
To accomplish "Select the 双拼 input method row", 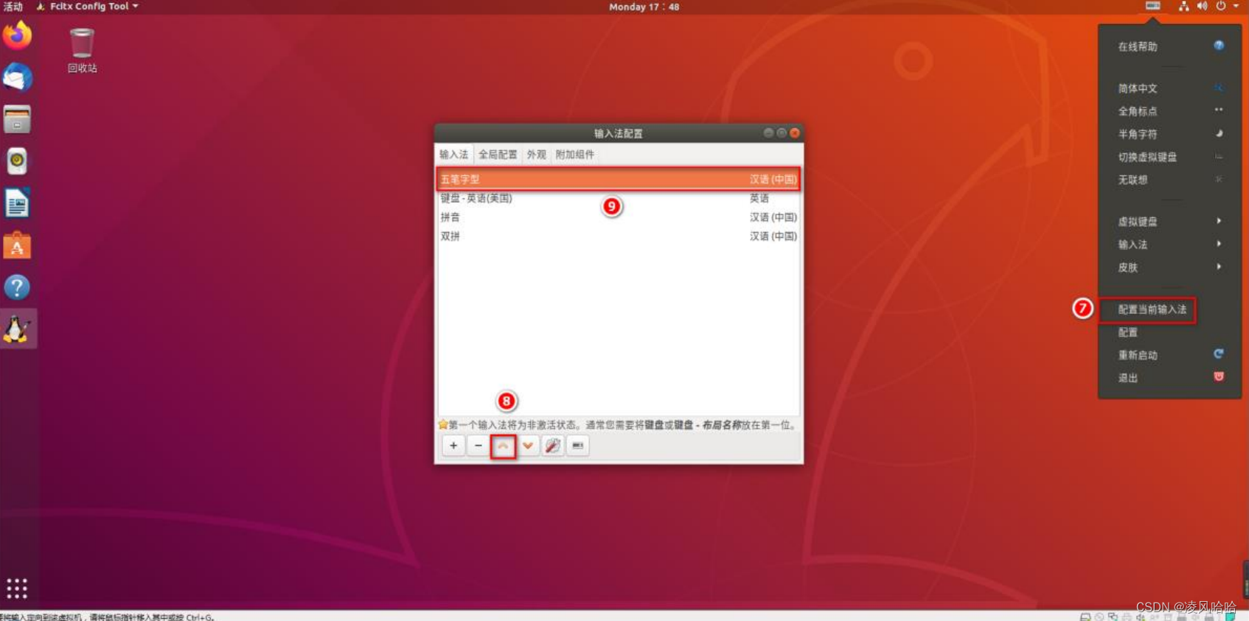I will tap(618, 236).
